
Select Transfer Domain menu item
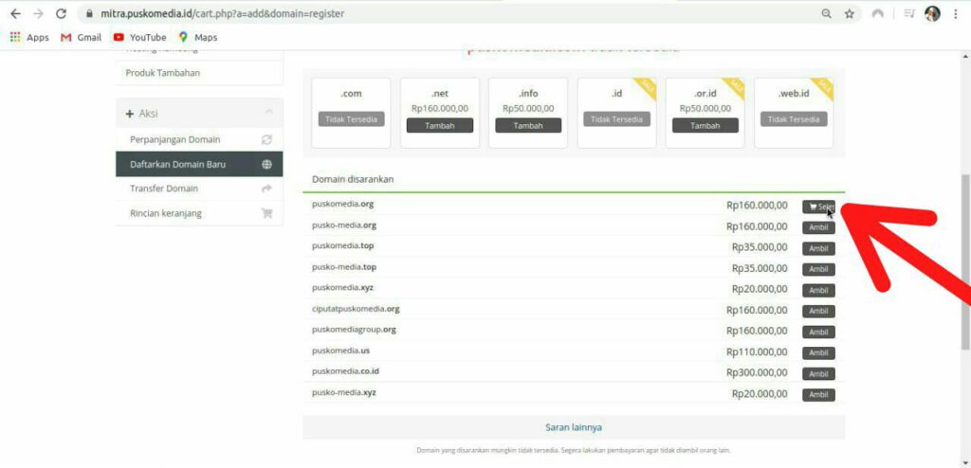click(199, 189)
